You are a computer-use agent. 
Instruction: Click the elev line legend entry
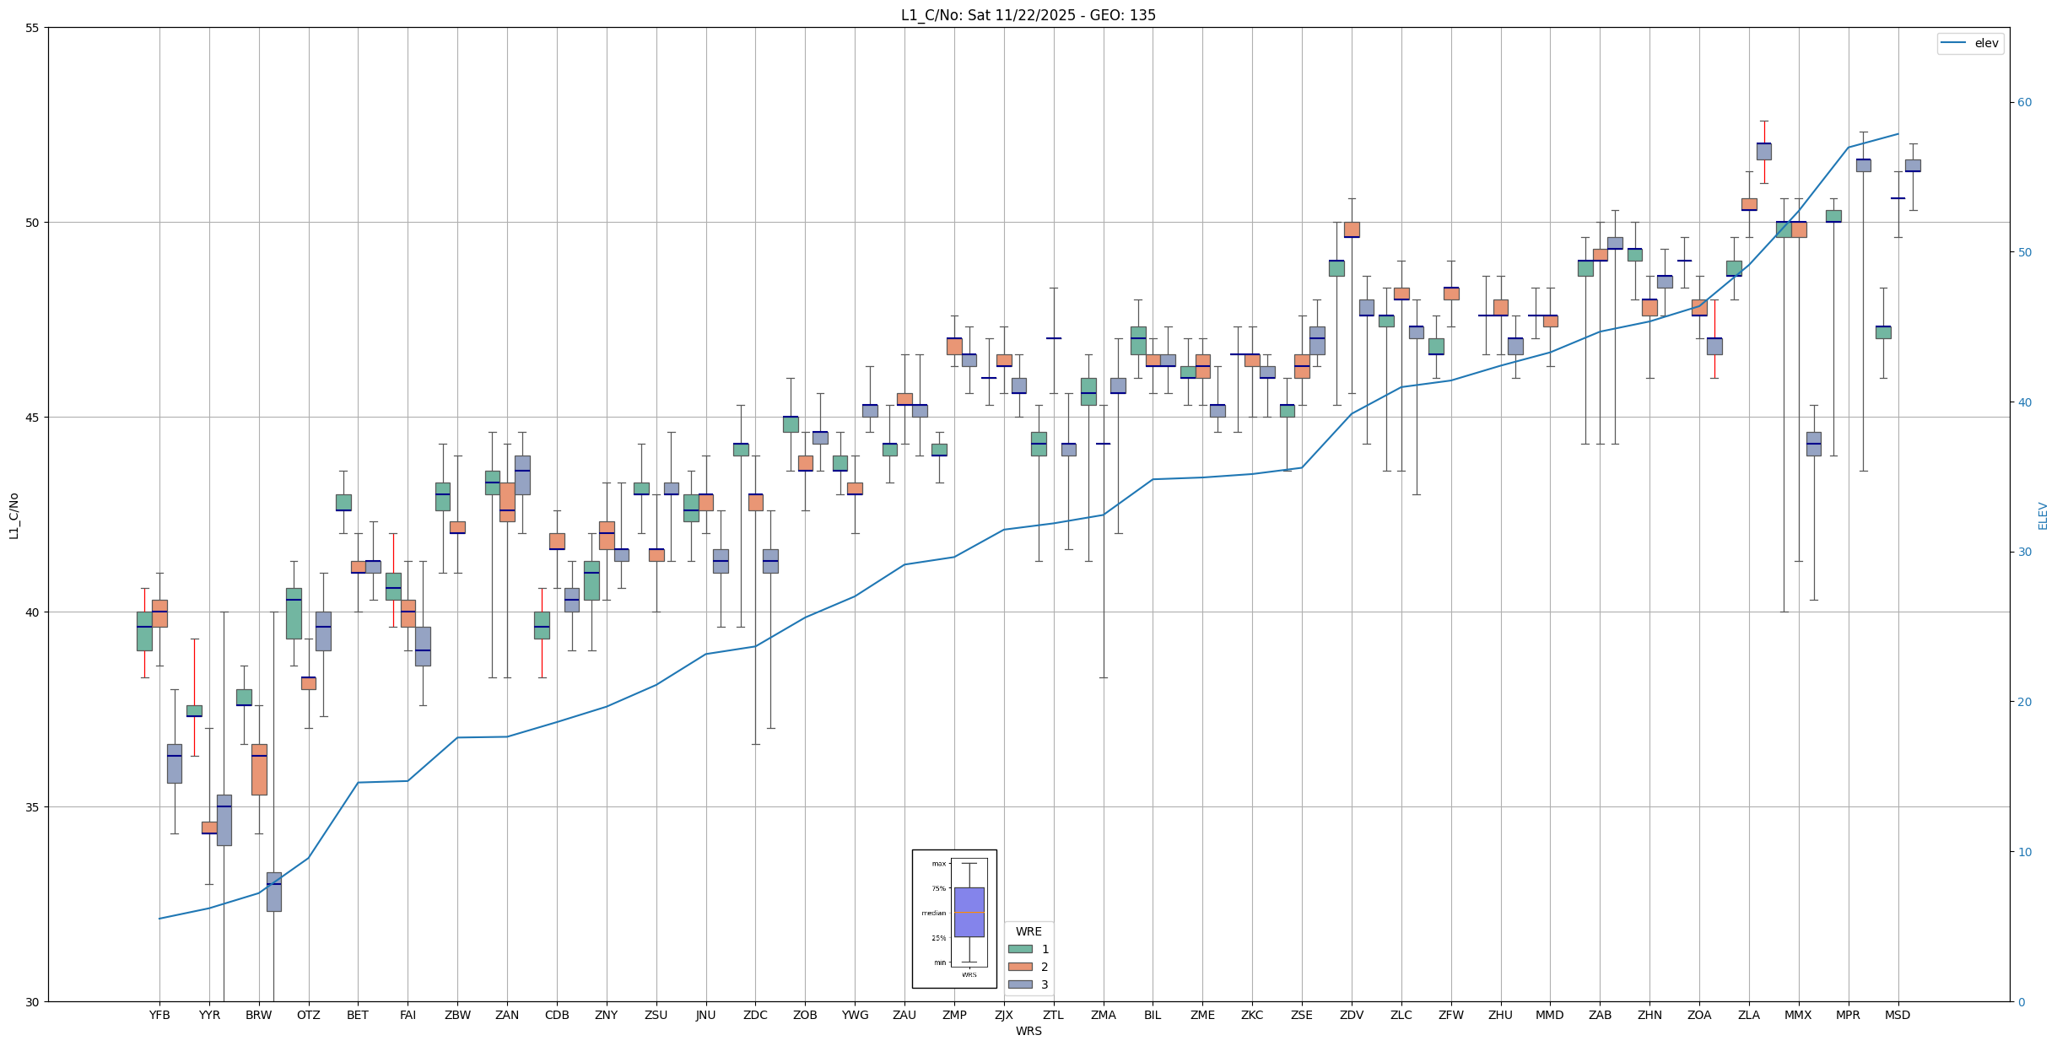click(x=1970, y=43)
